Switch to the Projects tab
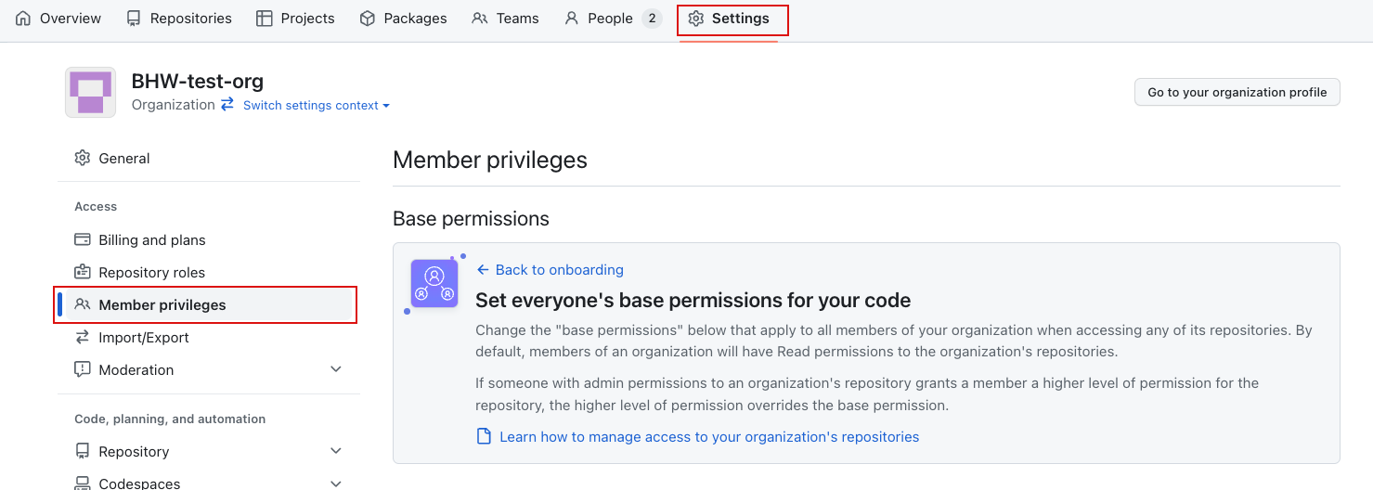Screen dimensions: 1373x490 295,19
